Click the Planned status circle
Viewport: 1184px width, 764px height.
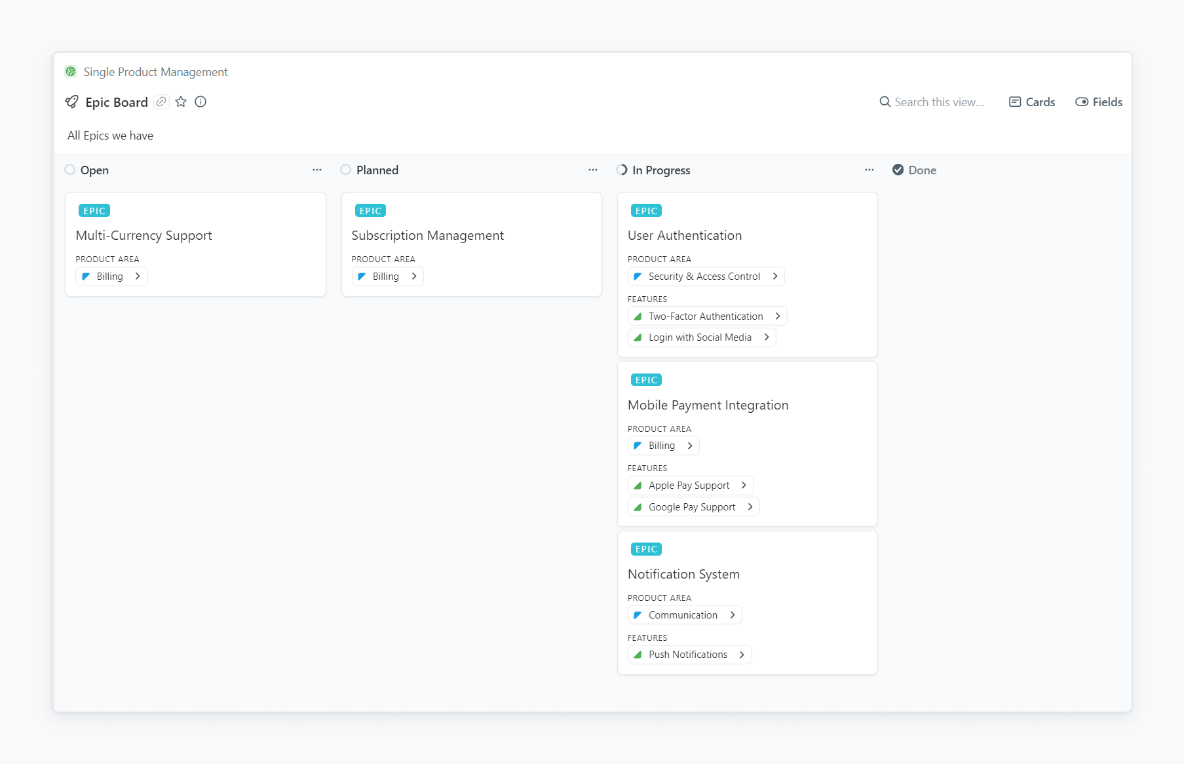(x=346, y=170)
